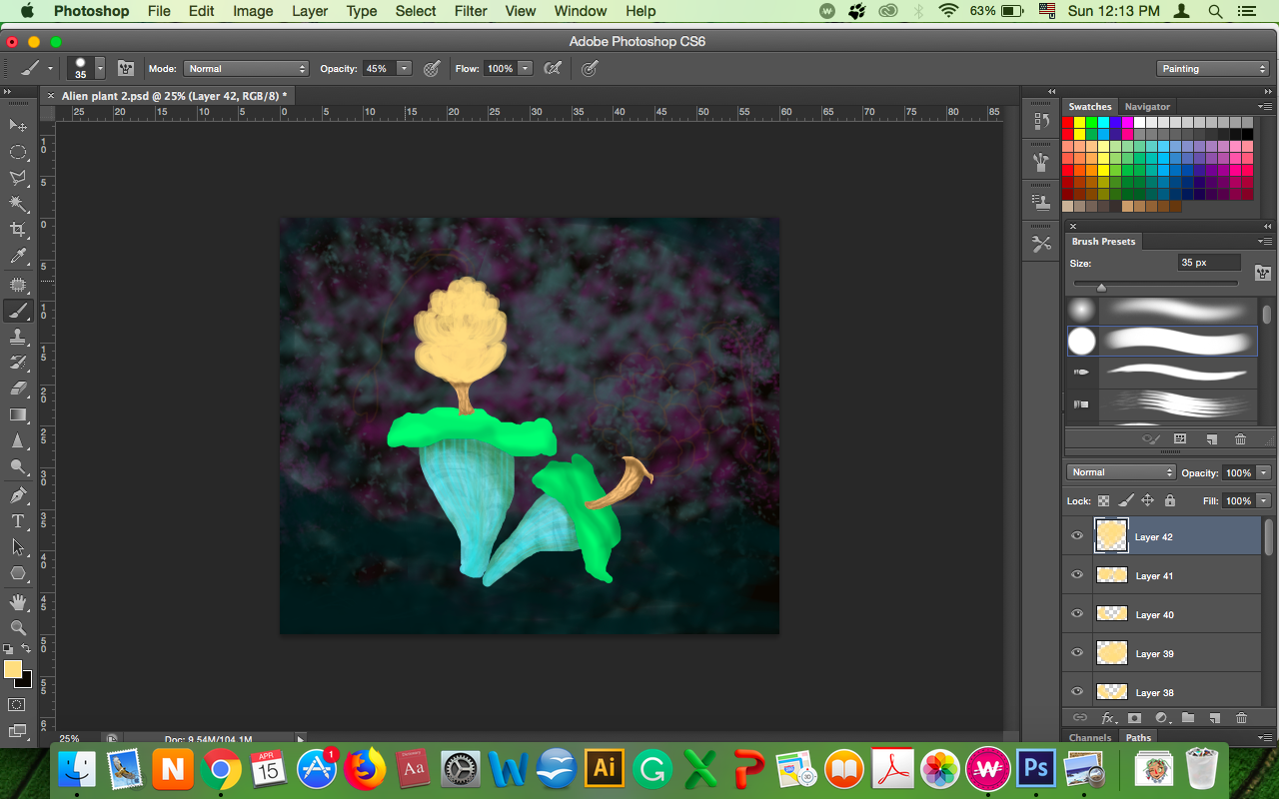Click the brush Size input field
Viewport: 1279px width, 799px height.
pos(1209,263)
